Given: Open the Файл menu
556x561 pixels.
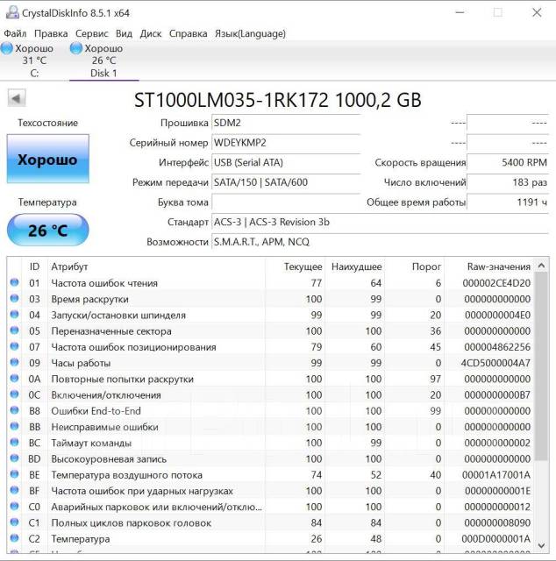Looking at the screenshot, I should (15, 32).
